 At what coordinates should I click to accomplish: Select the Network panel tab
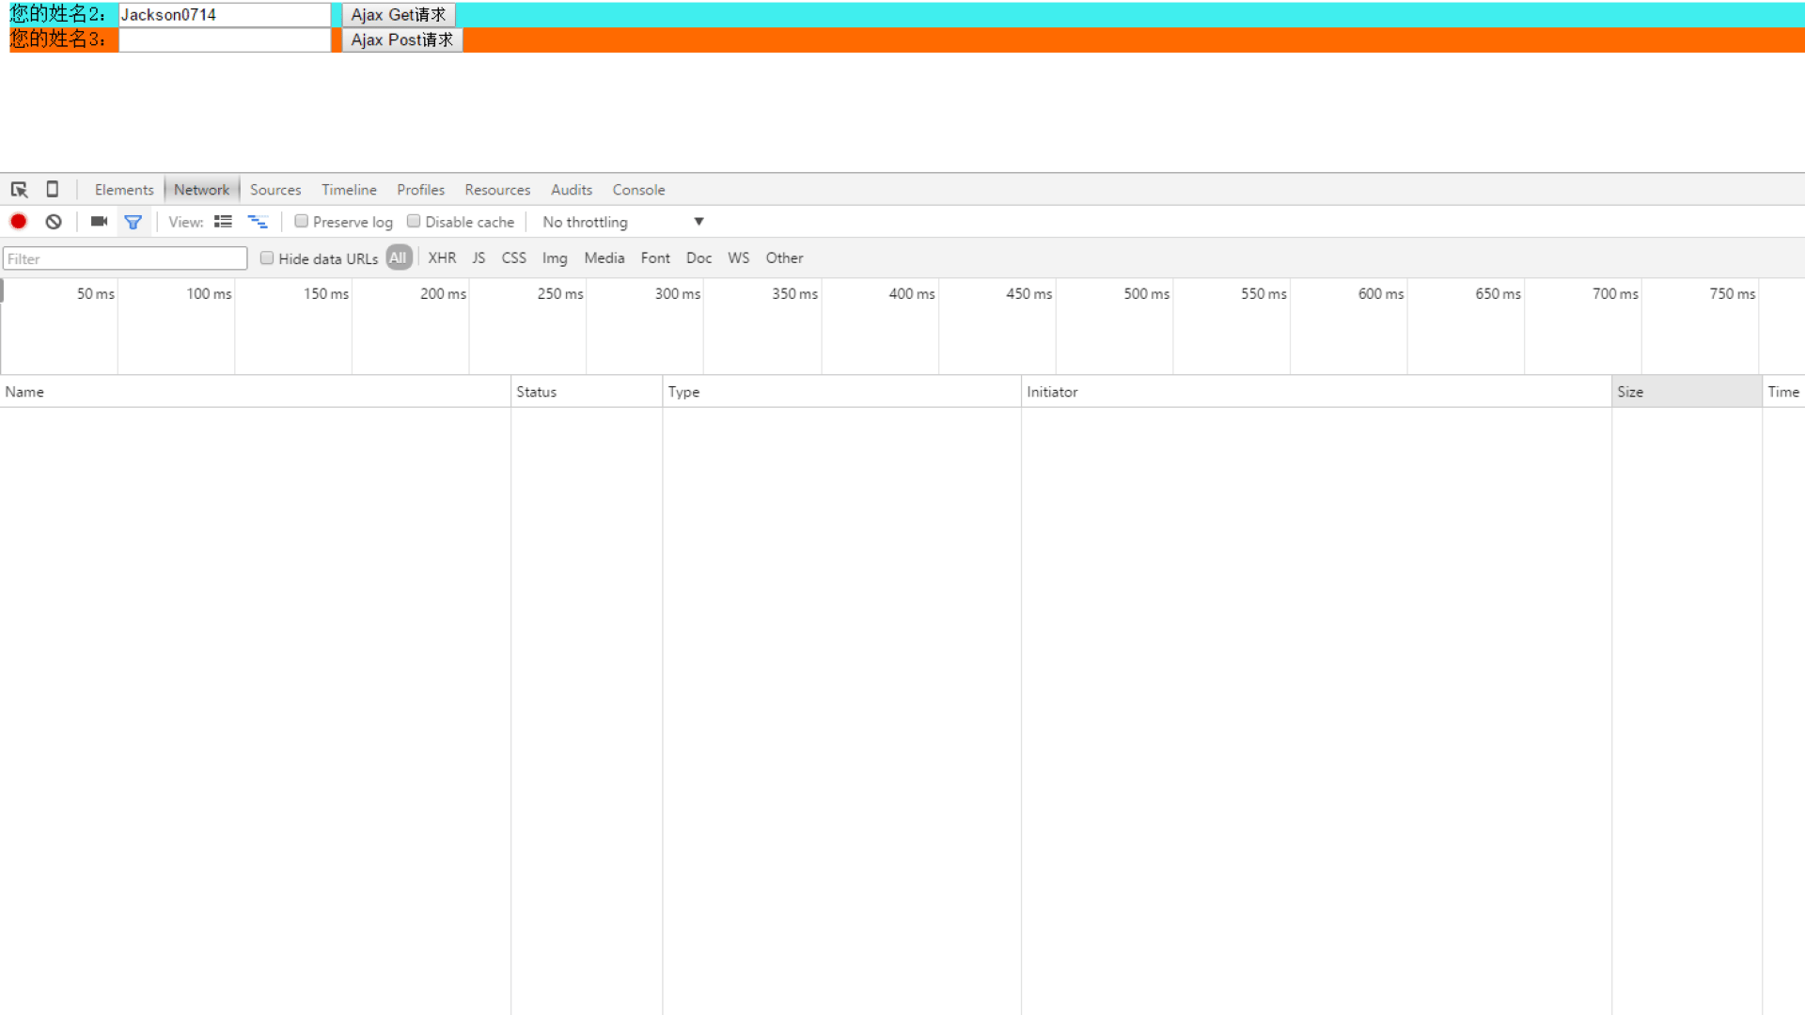point(202,190)
